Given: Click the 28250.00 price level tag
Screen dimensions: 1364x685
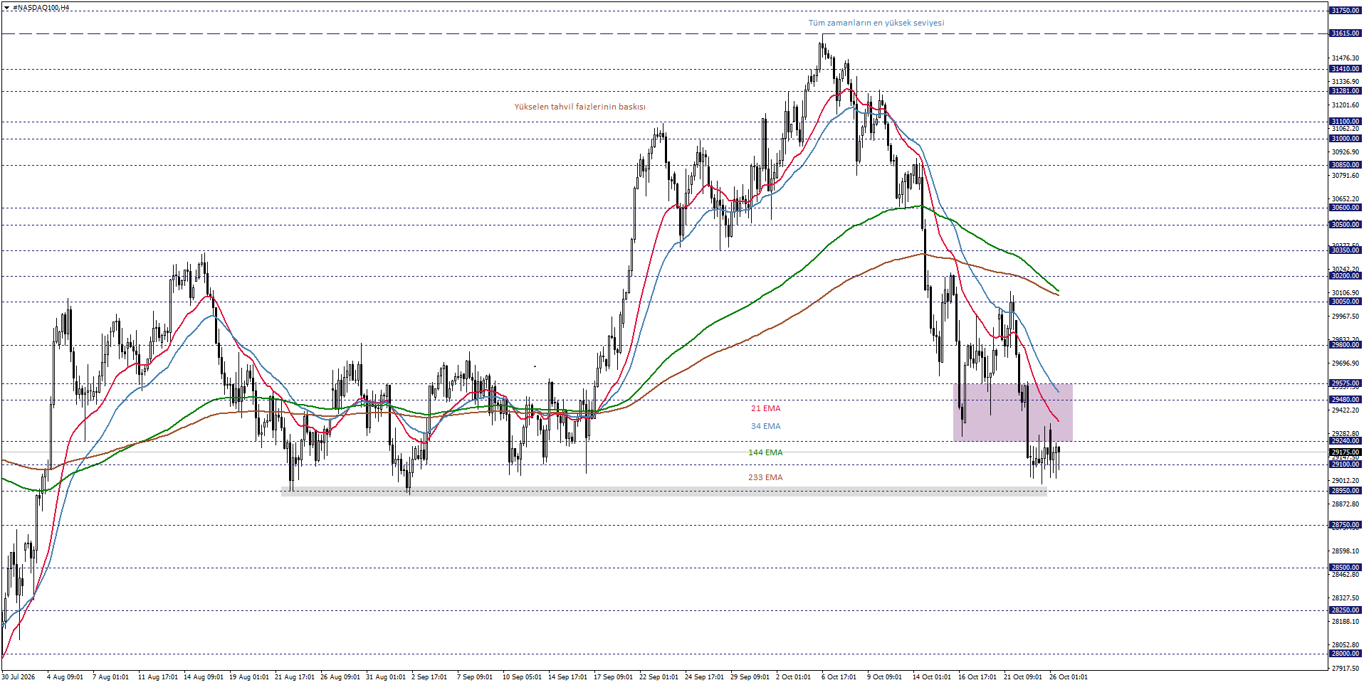Looking at the screenshot, I should [1345, 610].
